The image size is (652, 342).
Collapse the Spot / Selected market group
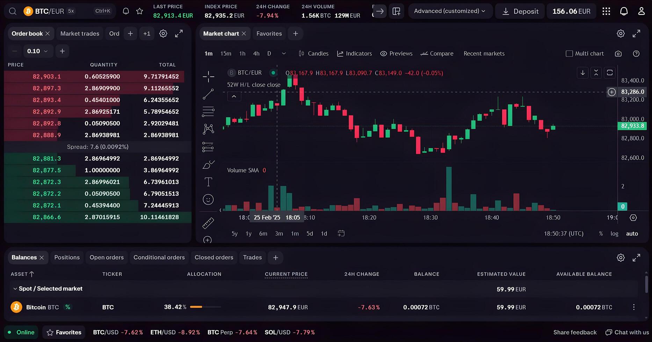tap(15, 289)
